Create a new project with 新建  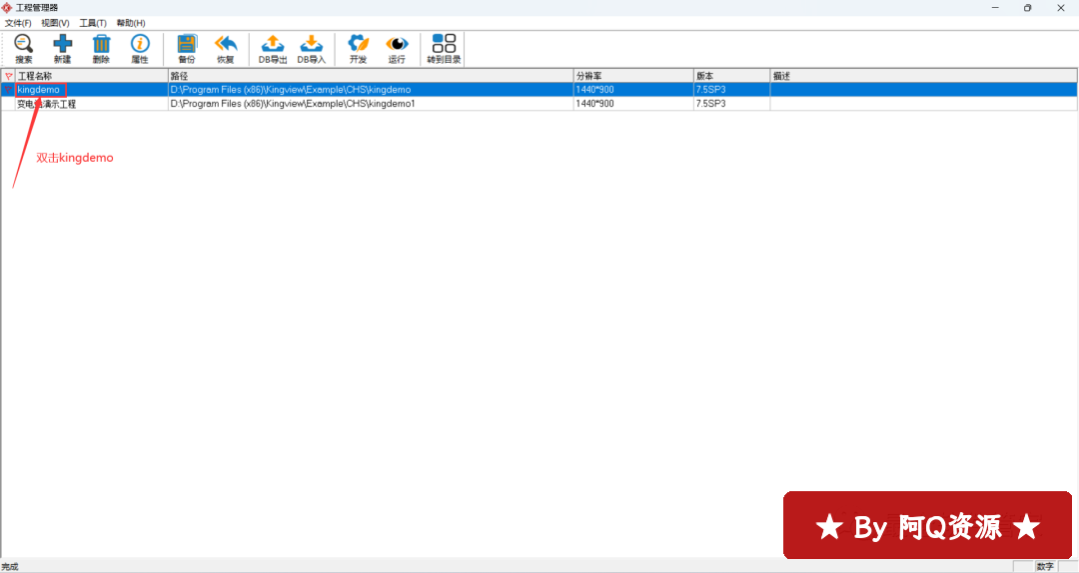point(63,47)
